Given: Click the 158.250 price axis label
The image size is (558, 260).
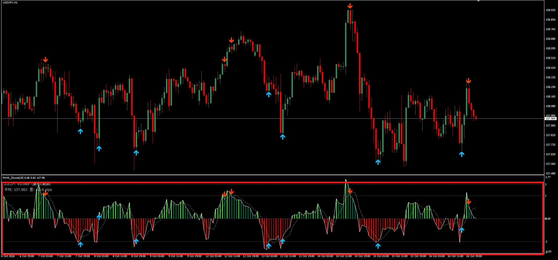Looking at the screenshot, I should coord(551,87).
